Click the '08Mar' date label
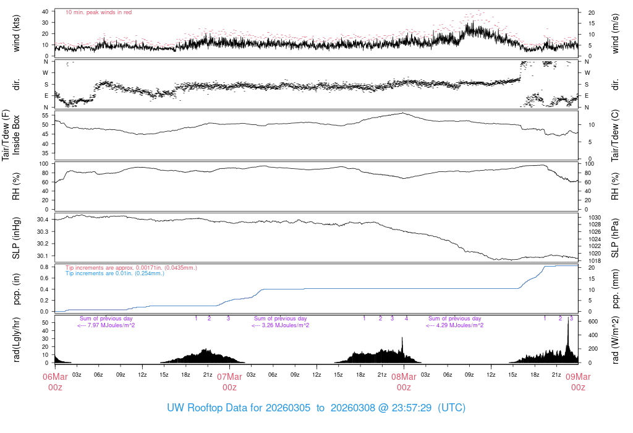This screenshot has height=433, width=633. (404, 377)
